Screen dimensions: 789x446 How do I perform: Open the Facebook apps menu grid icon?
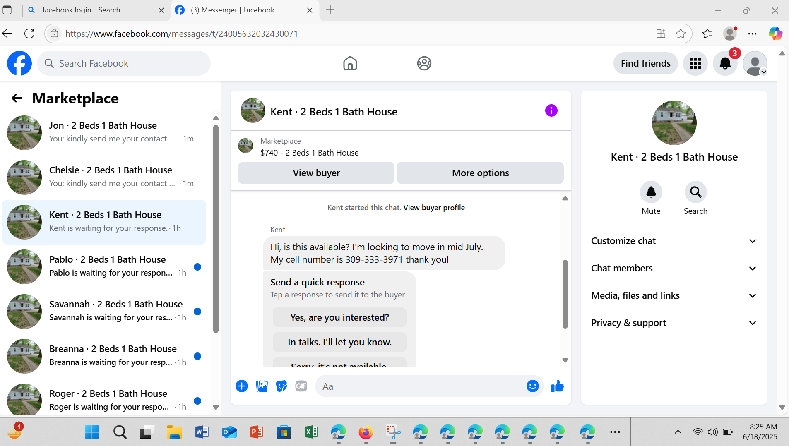point(695,63)
